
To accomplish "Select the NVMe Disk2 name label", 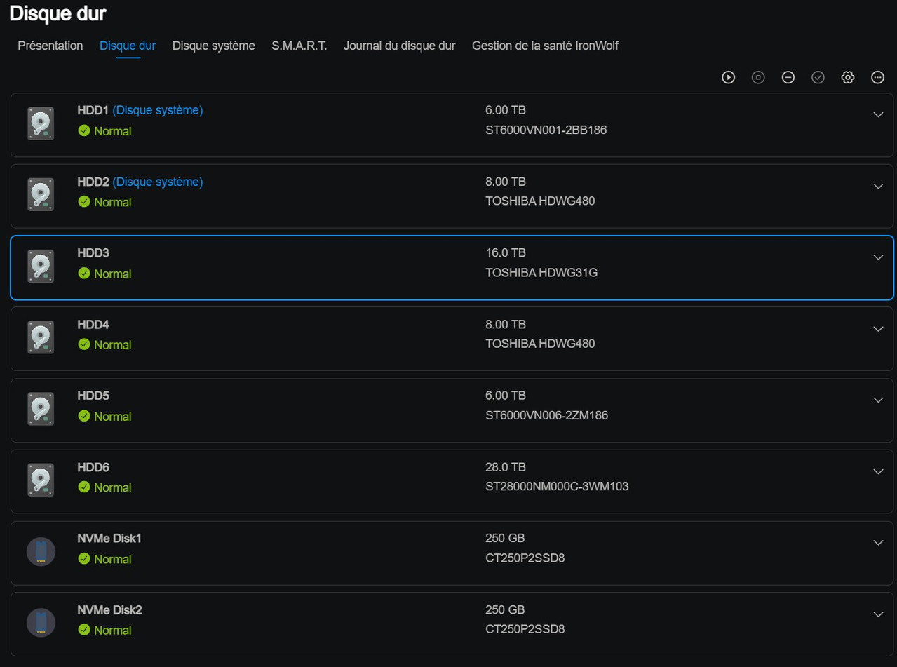I will [x=109, y=609].
